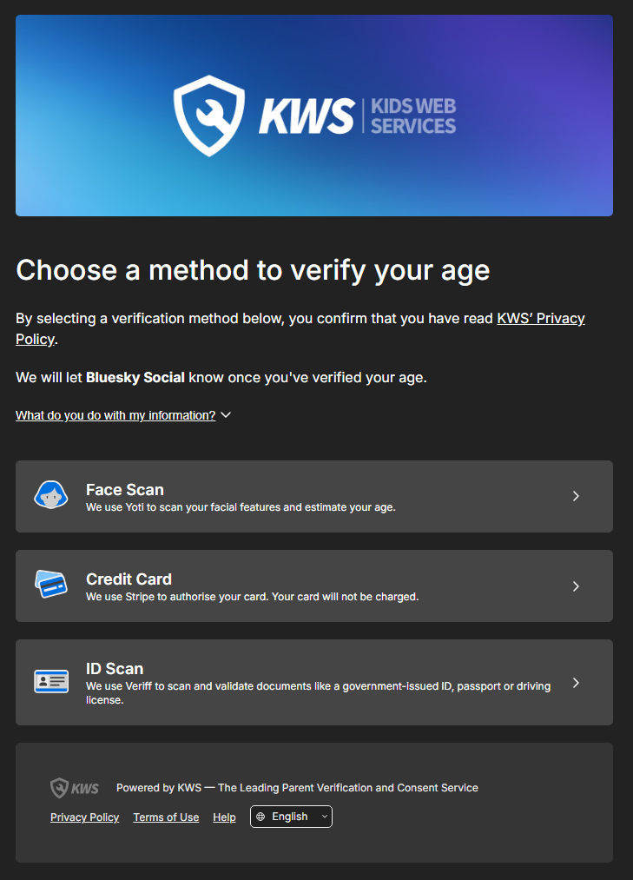Click the Credit Card right arrow
Screen dimensions: 633x880
click(576, 586)
